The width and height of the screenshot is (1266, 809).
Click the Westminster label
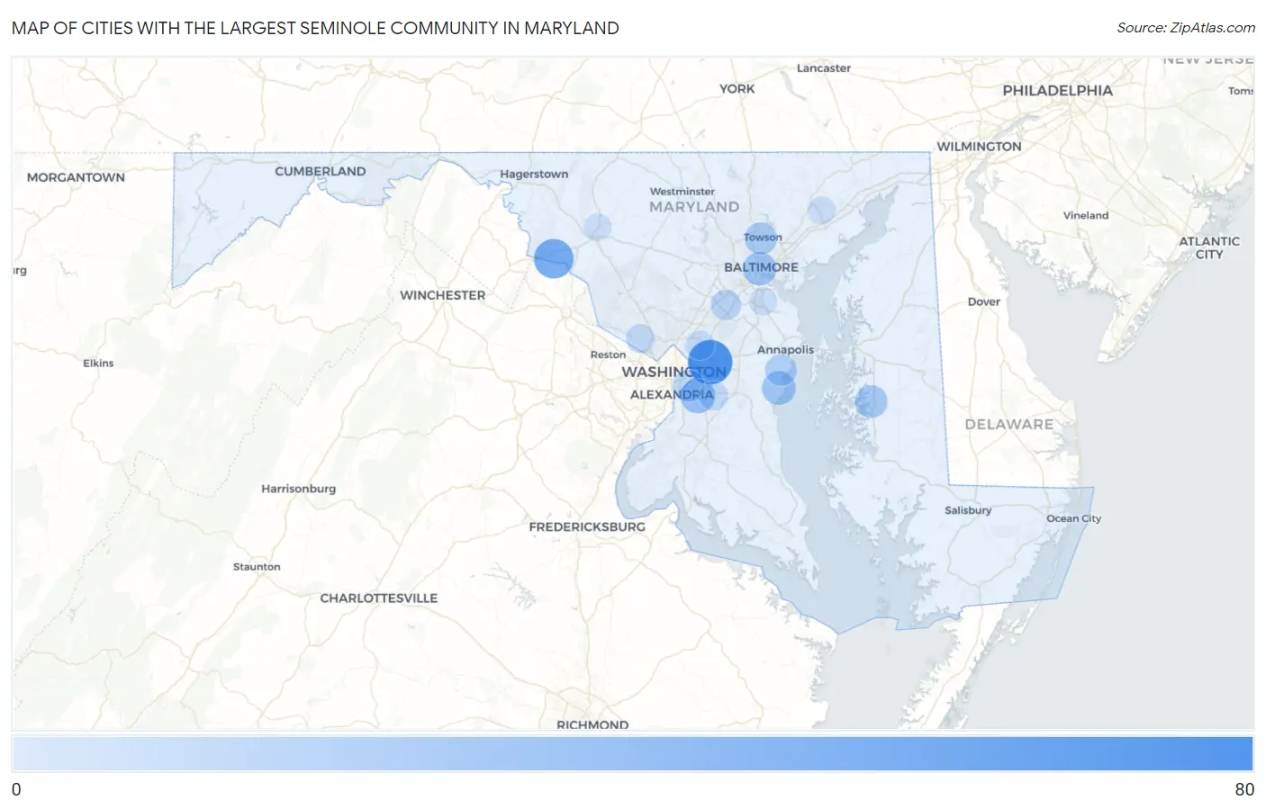click(683, 192)
